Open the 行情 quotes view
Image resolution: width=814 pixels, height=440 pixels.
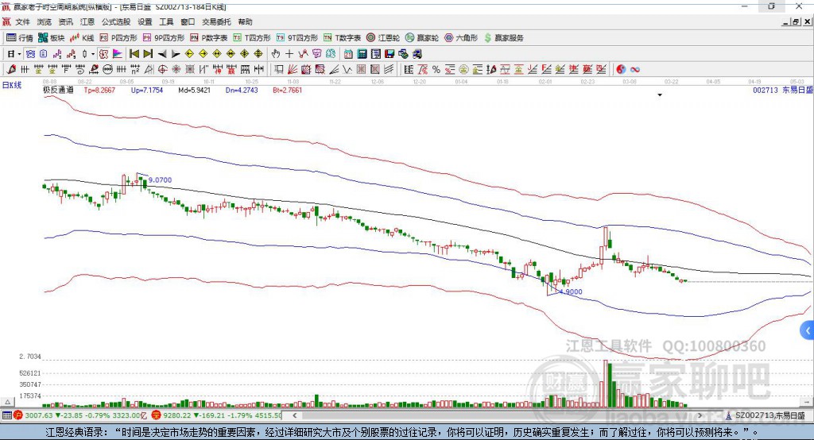tap(20, 38)
